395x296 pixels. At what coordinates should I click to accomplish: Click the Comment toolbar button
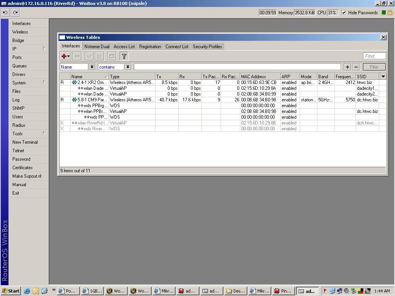click(111, 56)
